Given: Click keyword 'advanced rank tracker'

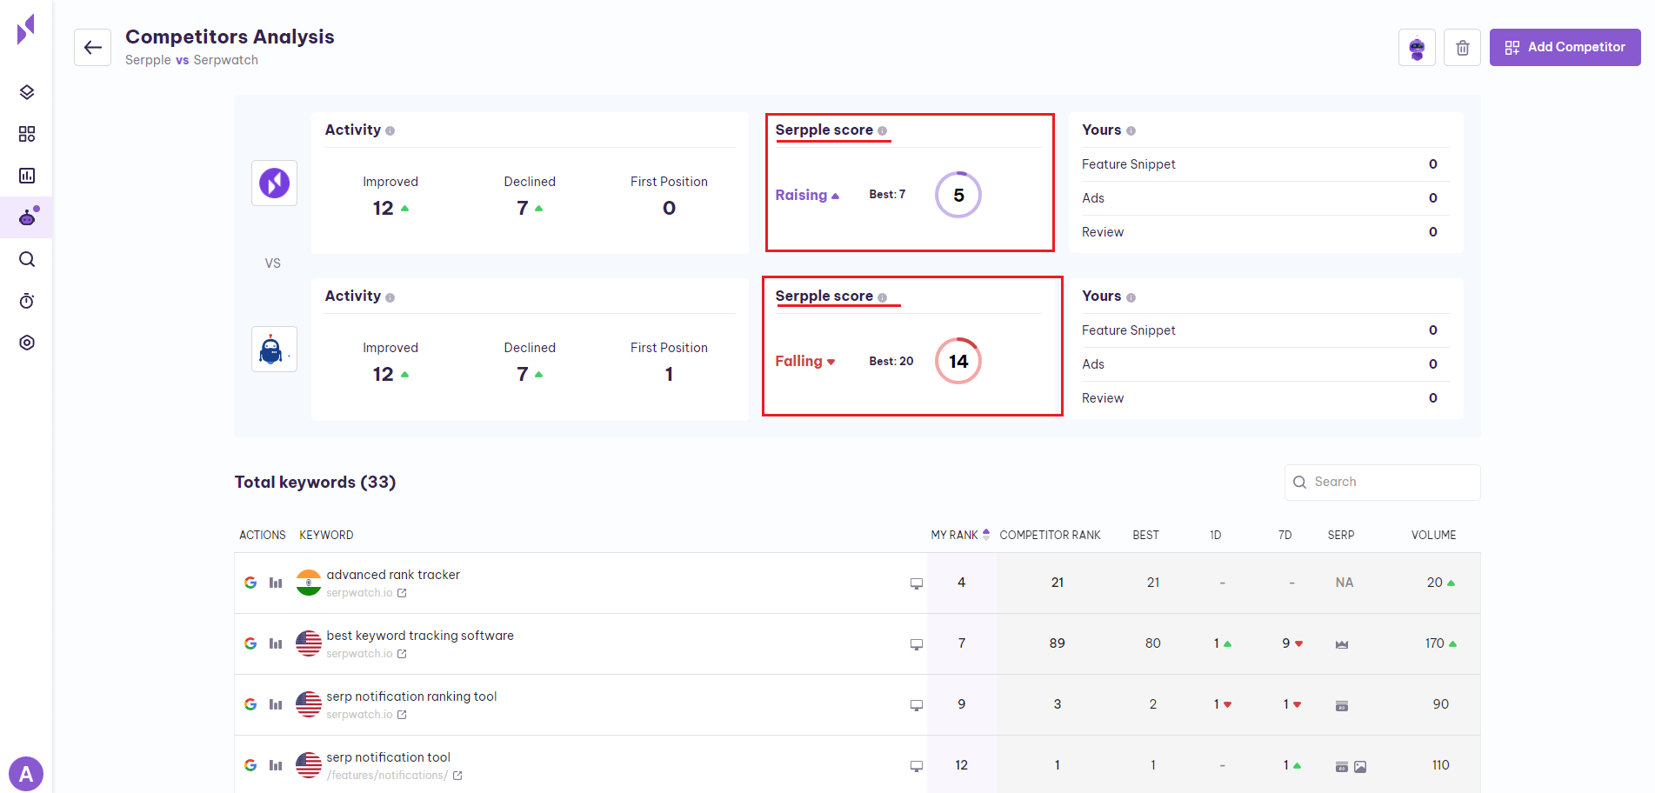Looking at the screenshot, I should pos(393,575).
